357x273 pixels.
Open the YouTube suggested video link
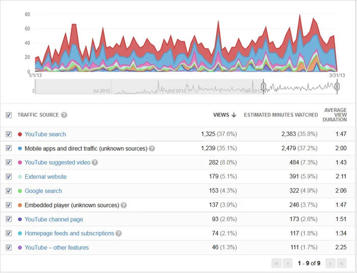[x=58, y=162]
